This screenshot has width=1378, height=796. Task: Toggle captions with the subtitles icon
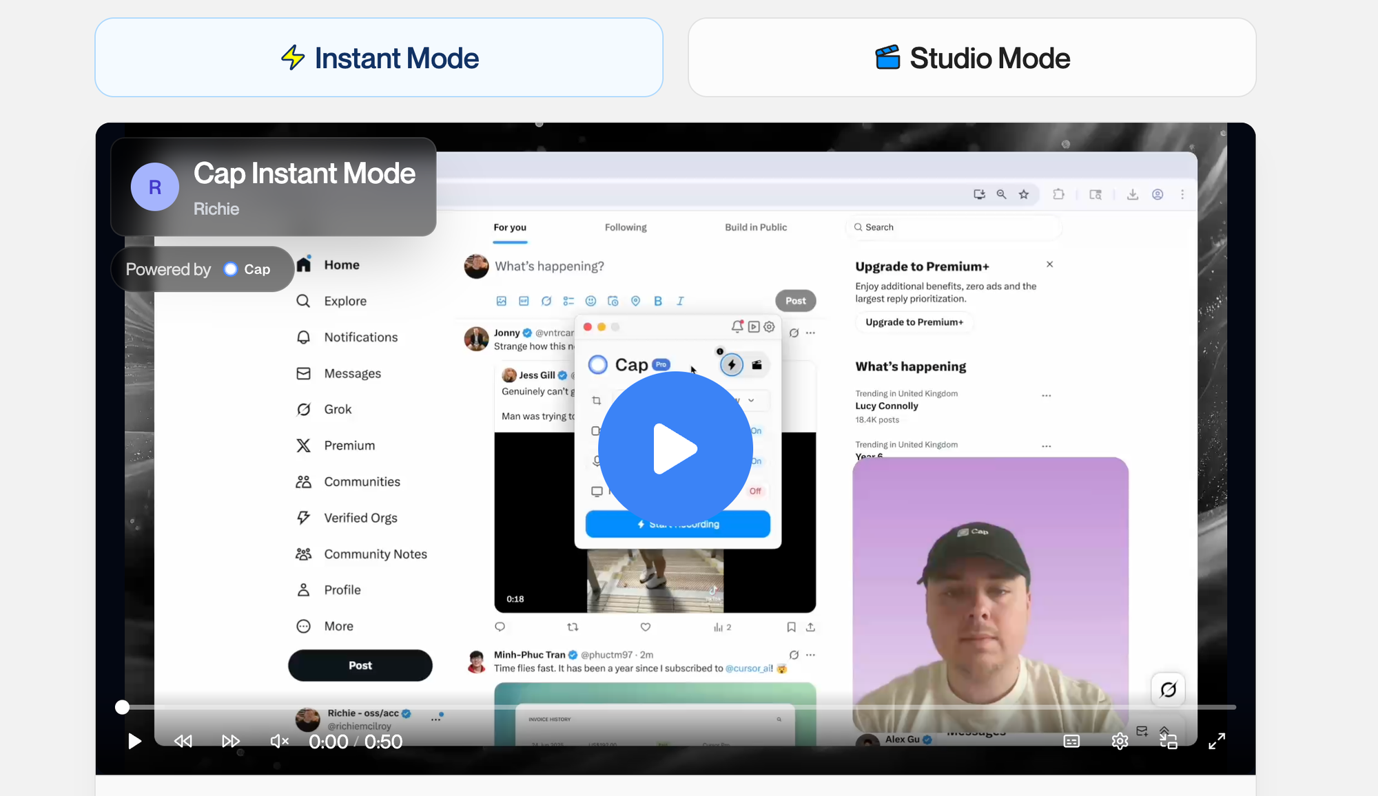pyautogui.click(x=1071, y=741)
